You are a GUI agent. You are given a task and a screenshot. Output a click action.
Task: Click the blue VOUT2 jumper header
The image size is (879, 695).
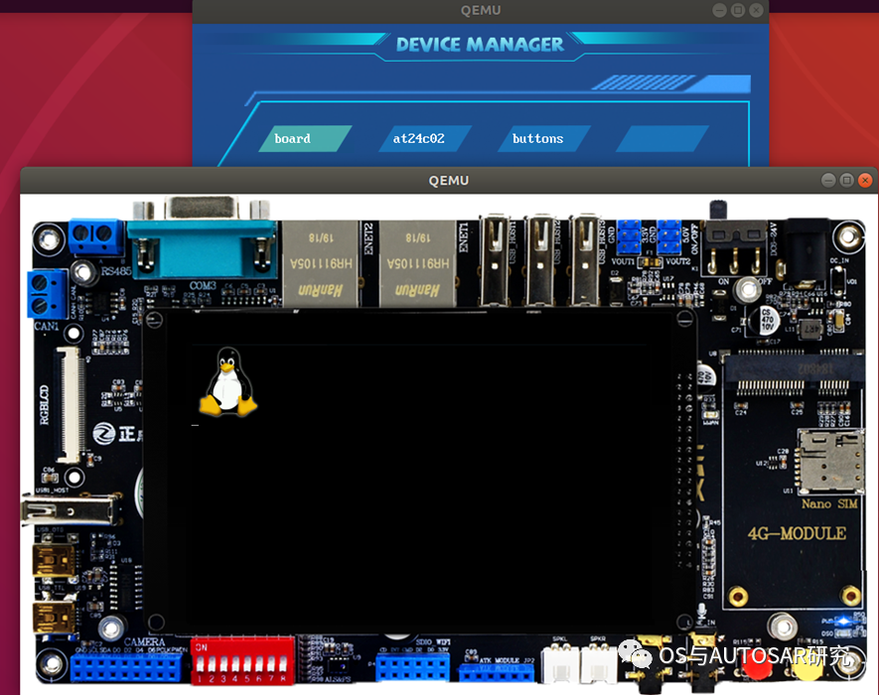(x=669, y=236)
